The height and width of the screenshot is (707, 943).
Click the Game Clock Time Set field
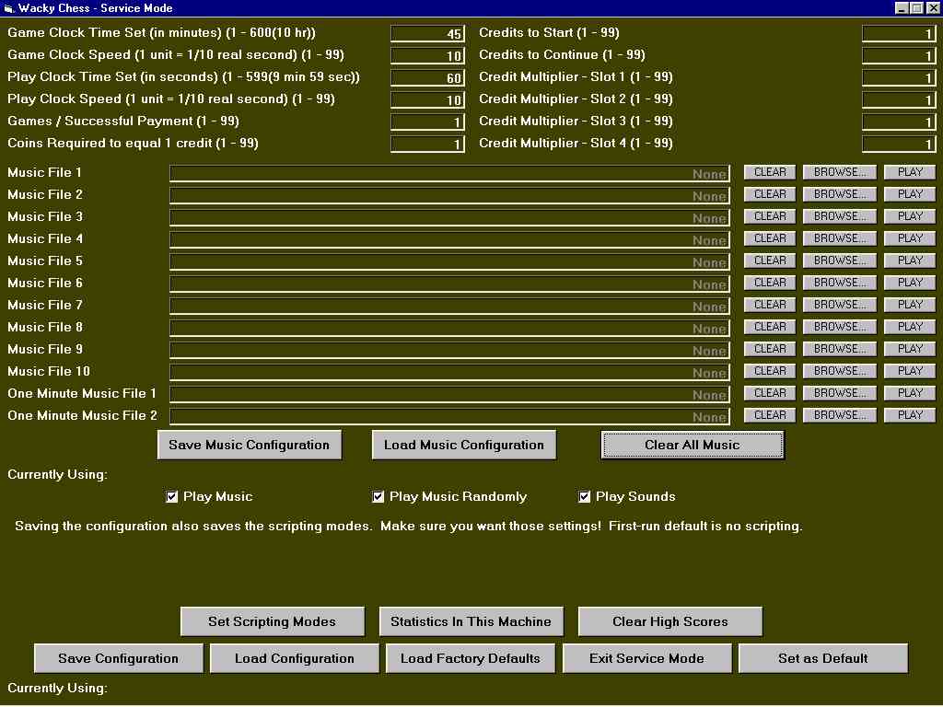coord(427,34)
